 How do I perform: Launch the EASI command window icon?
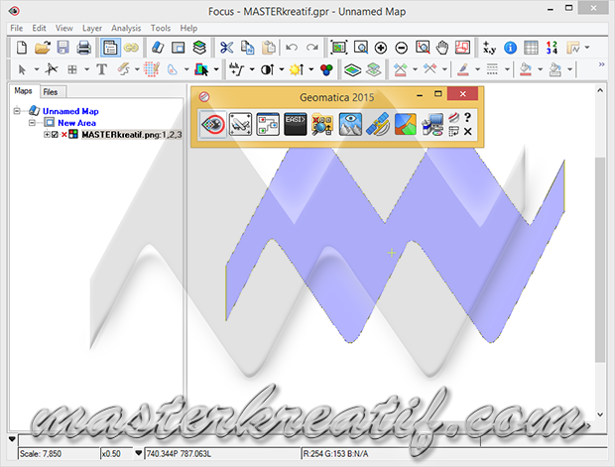pyautogui.click(x=295, y=124)
